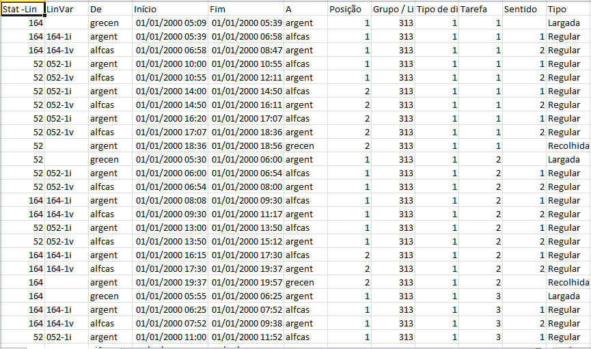Click Fim cell '01/01/2000 07:52'
This screenshot has width=591, height=349.
246,310
